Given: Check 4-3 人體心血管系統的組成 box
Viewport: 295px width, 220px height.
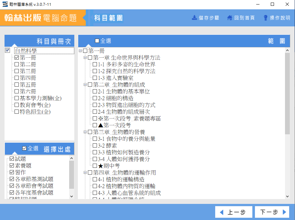Looking at the screenshot, I should tap(95, 193).
